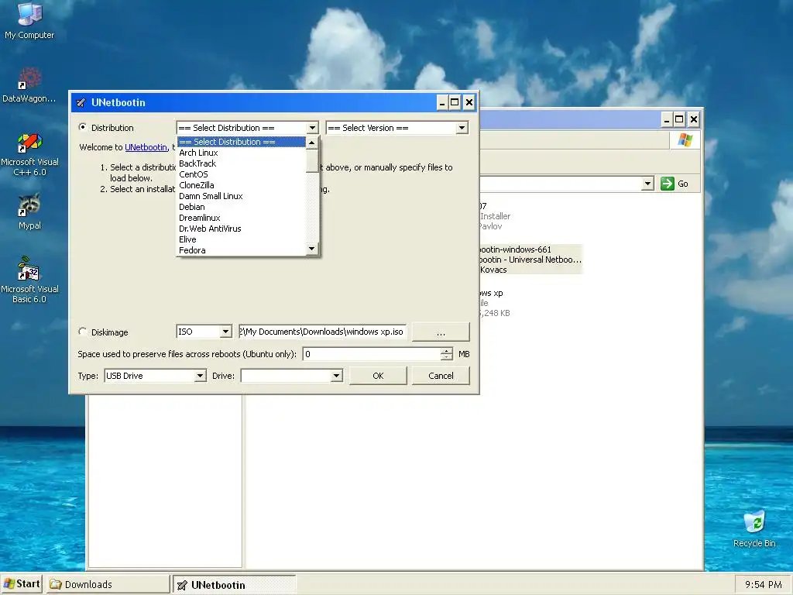Click the Cancel button
The width and height of the screenshot is (793, 595).
pyautogui.click(x=441, y=376)
